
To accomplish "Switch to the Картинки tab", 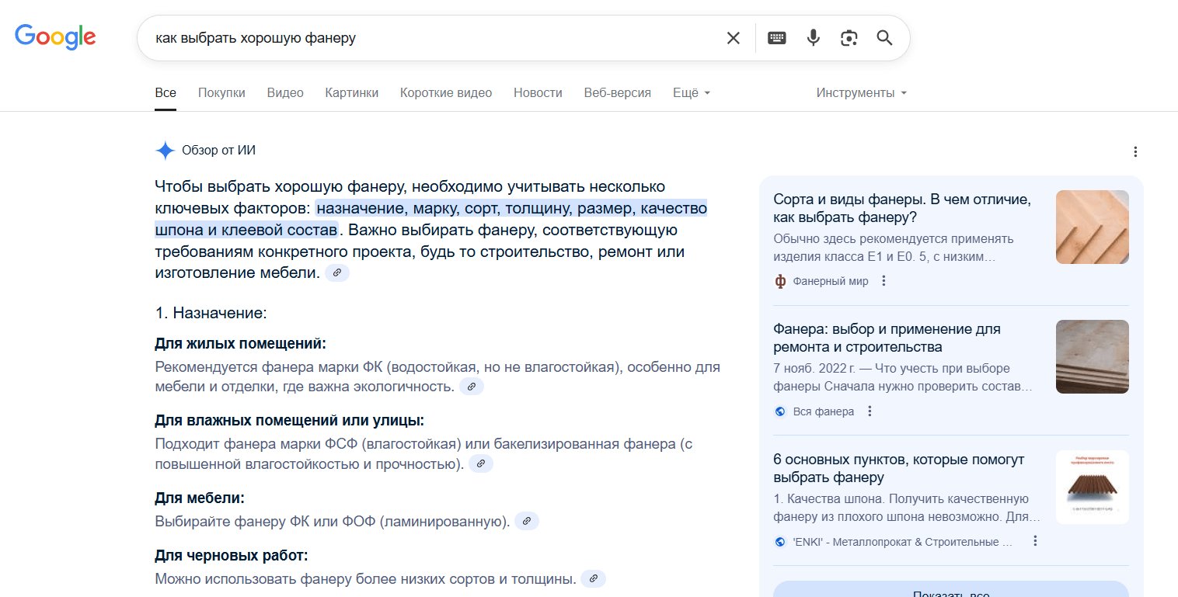I will [352, 93].
